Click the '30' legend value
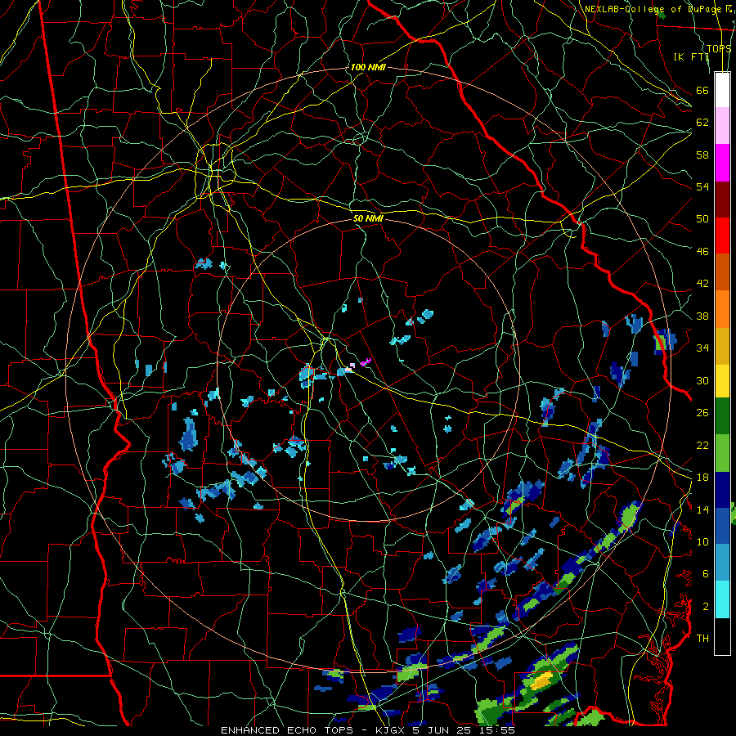 pyautogui.click(x=702, y=380)
